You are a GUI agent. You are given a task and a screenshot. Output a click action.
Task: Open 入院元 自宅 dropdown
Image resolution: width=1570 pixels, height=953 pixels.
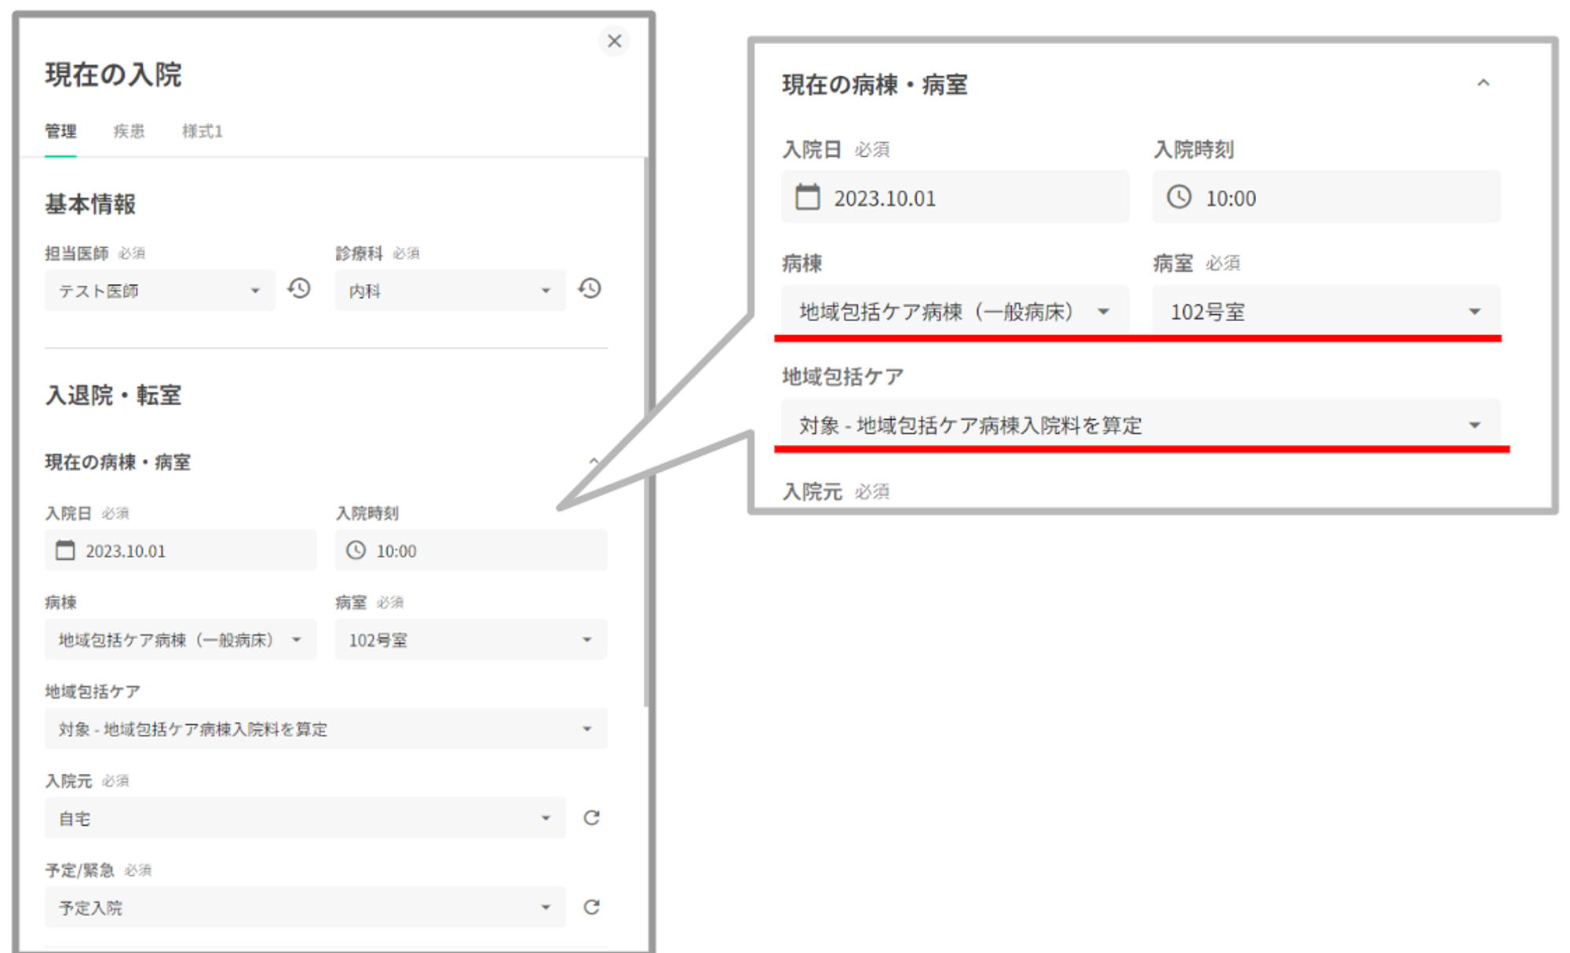305,818
